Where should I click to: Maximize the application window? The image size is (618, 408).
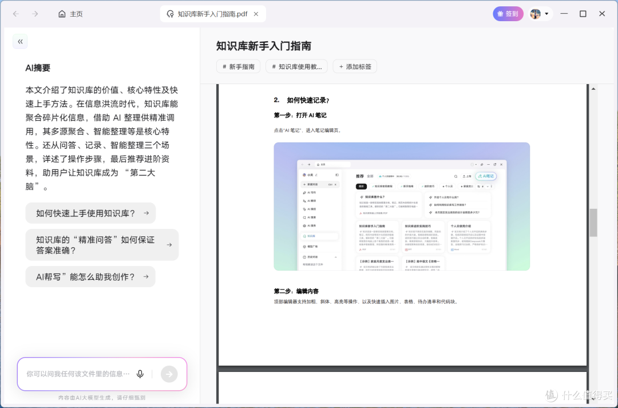tap(583, 14)
